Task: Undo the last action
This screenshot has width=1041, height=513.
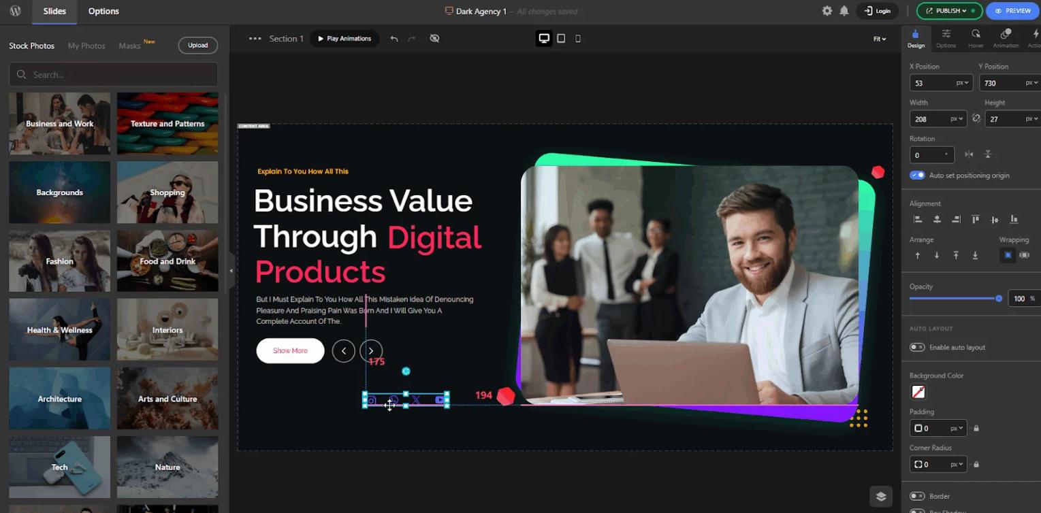Action: (394, 39)
